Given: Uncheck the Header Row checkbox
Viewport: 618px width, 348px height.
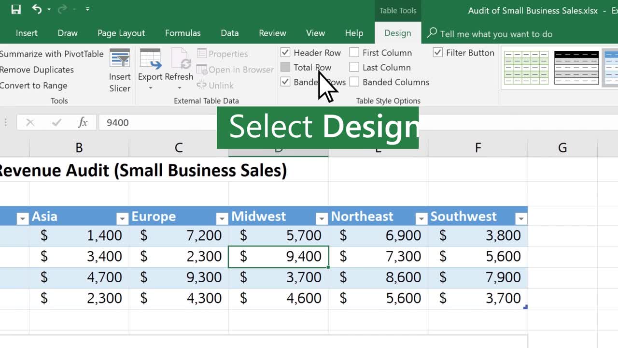Looking at the screenshot, I should [285, 53].
